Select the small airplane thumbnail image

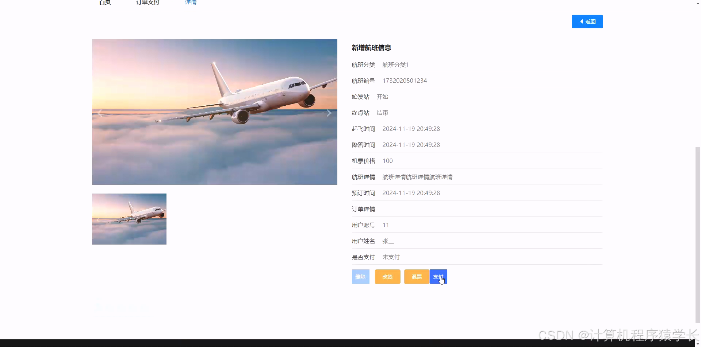point(129,219)
